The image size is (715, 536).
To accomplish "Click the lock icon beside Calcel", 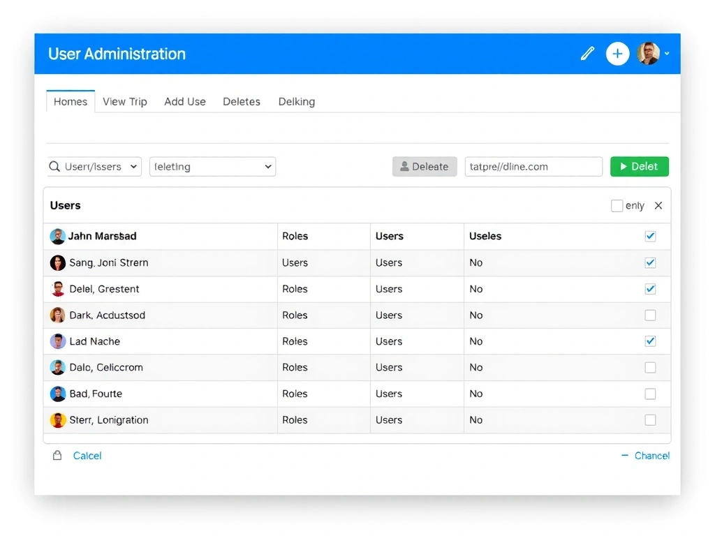I will (x=57, y=456).
